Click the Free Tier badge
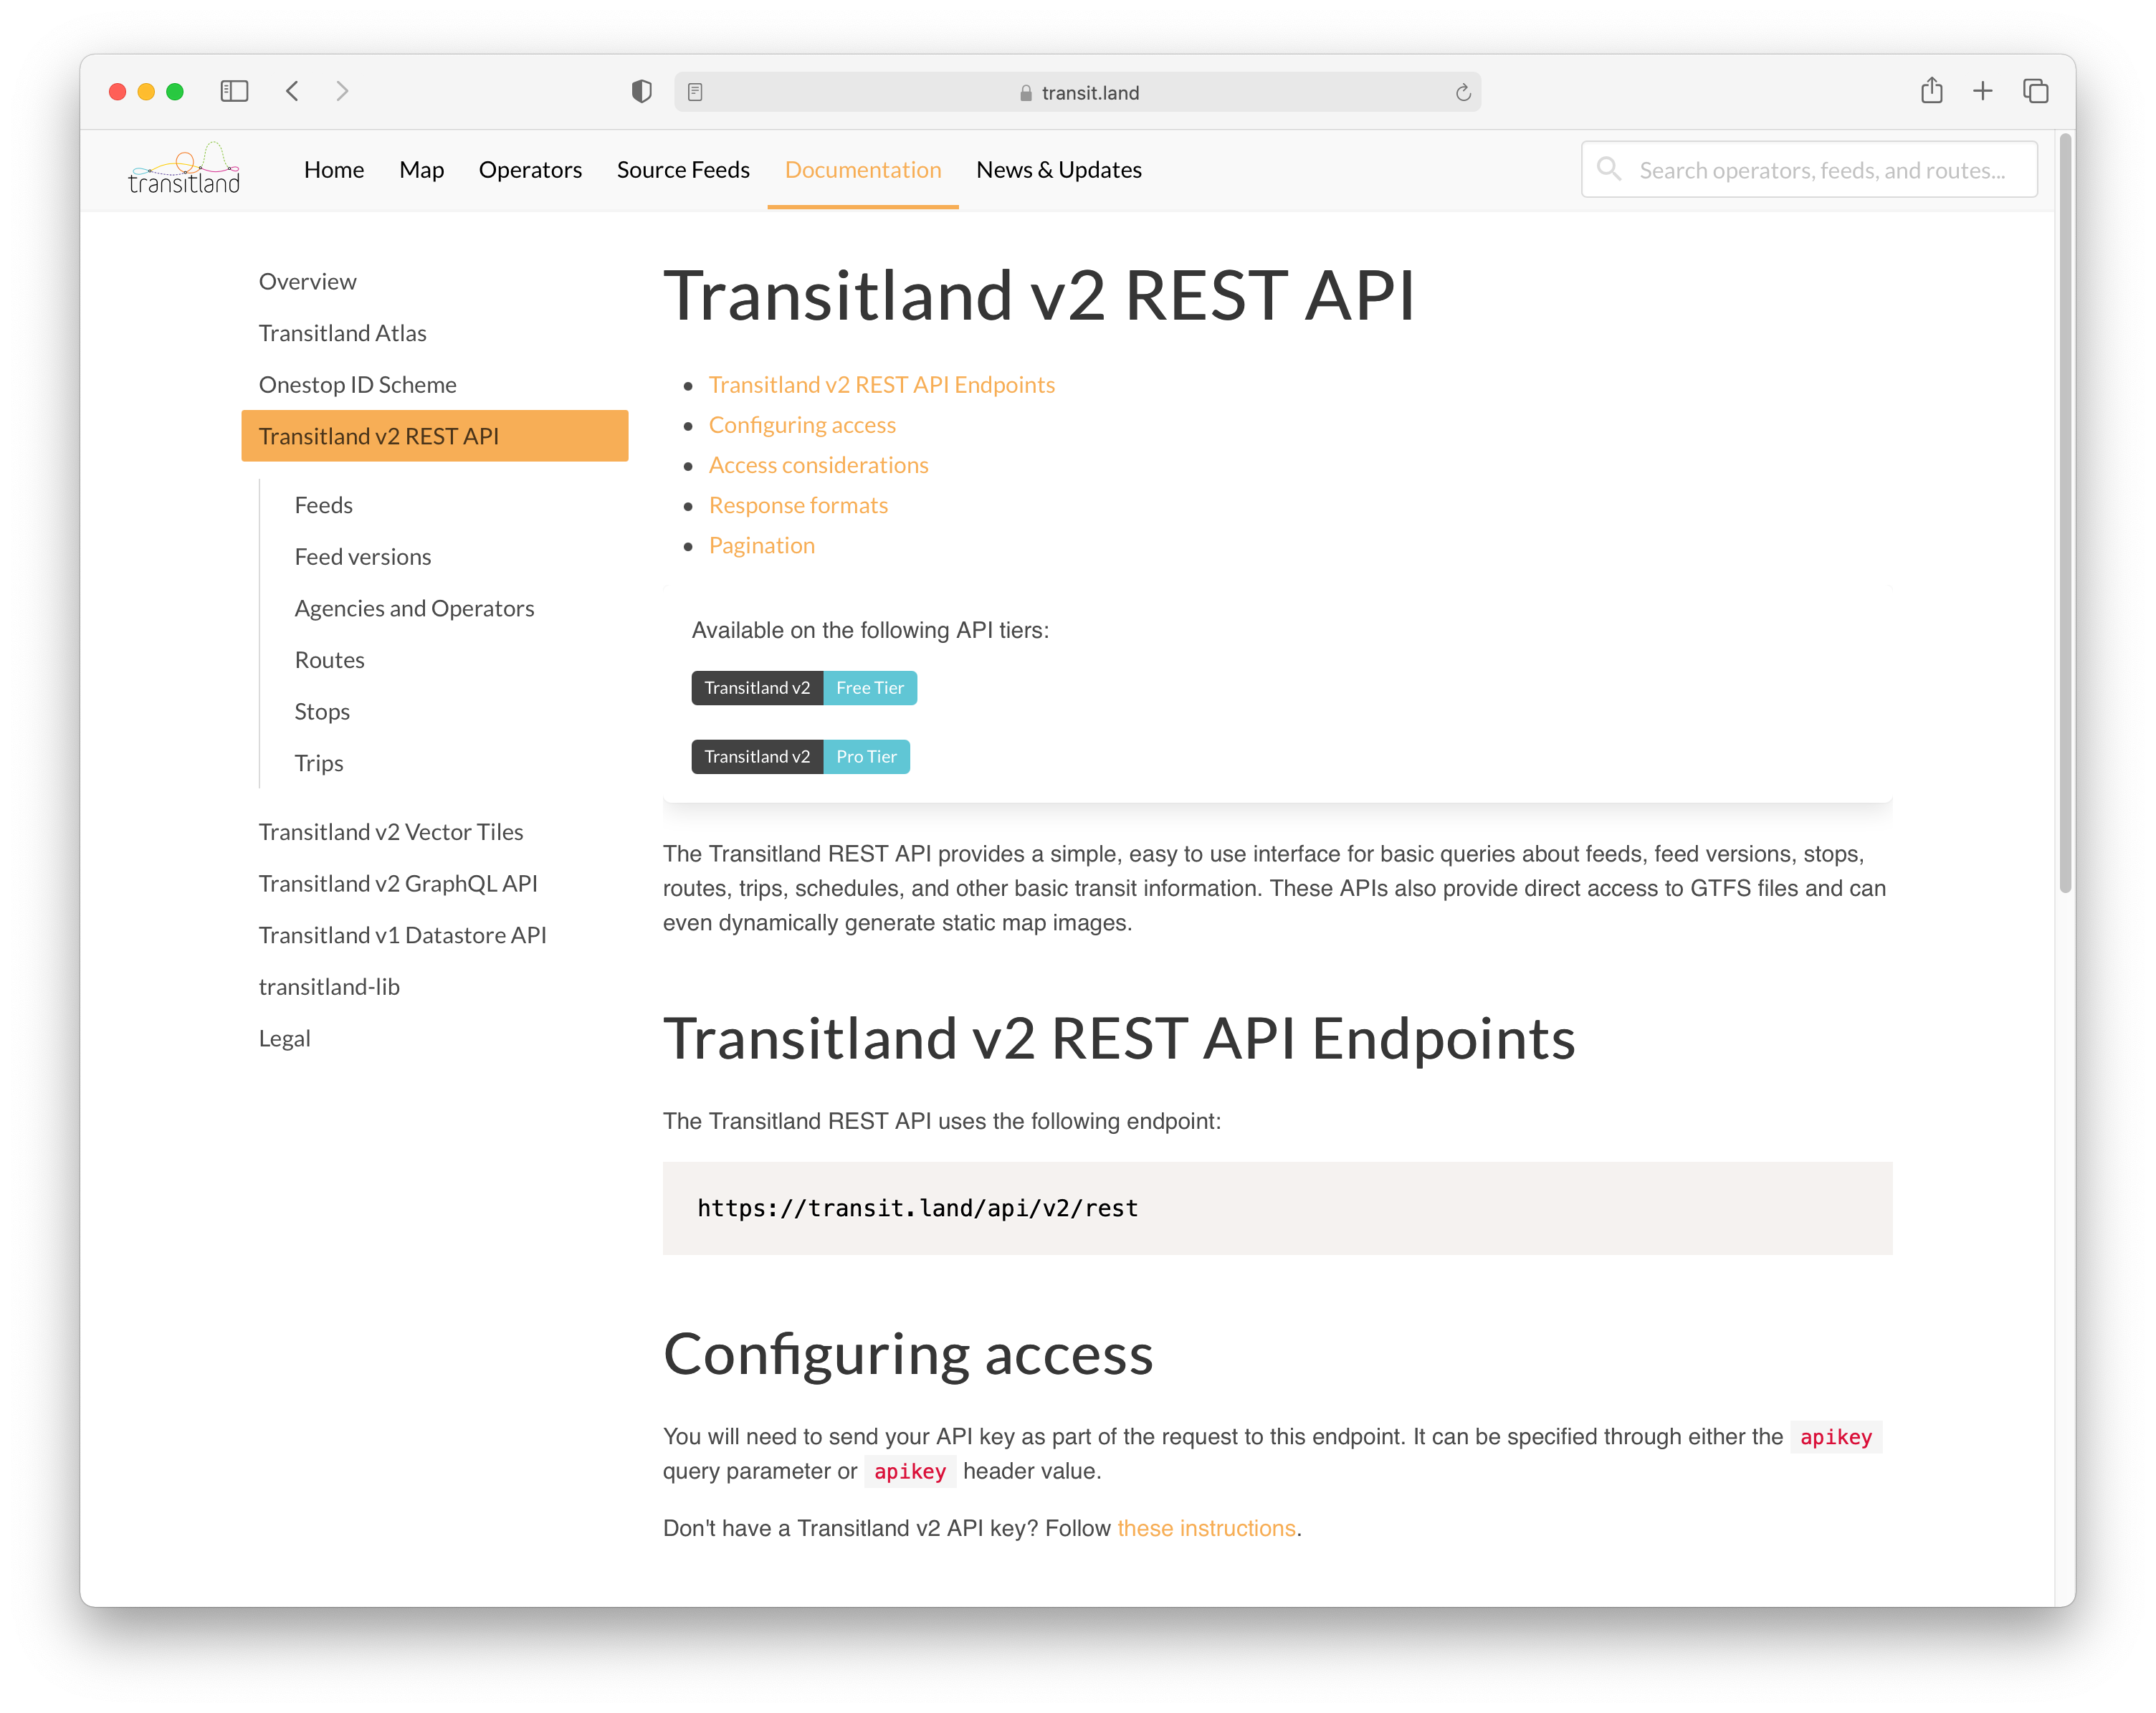The width and height of the screenshot is (2156, 1713). tap(869, 688)
